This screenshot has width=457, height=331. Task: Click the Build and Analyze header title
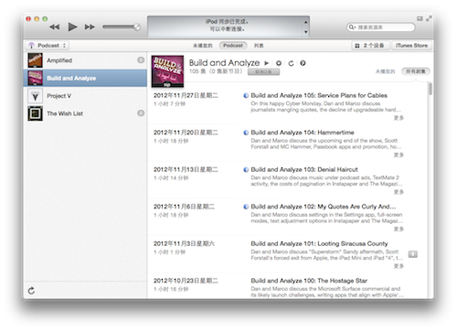coord(224,63)
